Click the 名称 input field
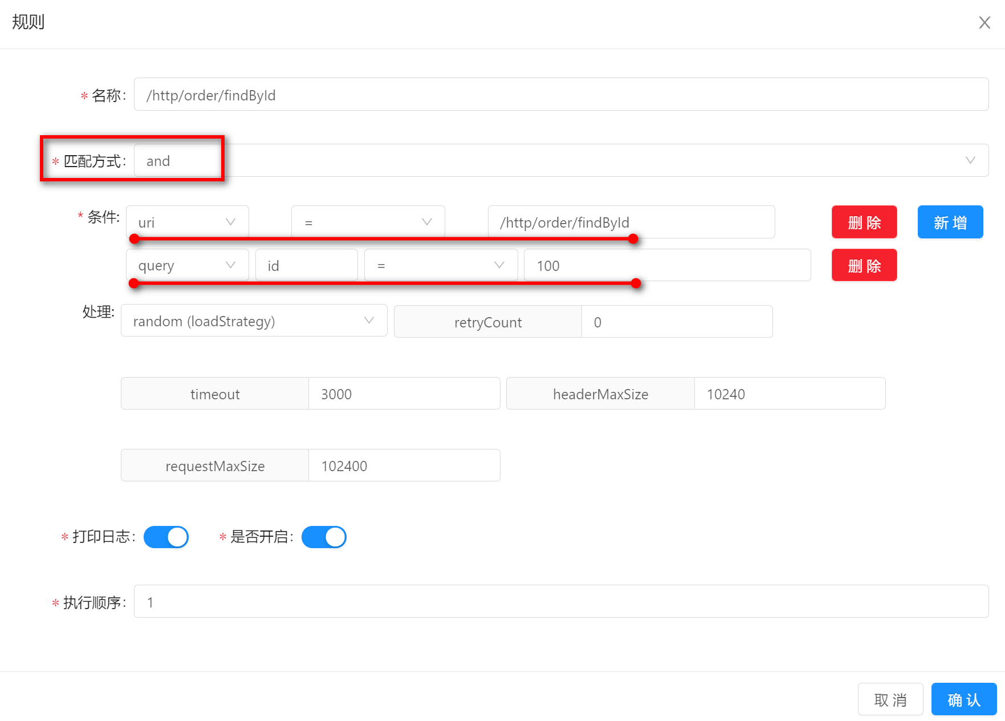1005x721 pixels. point(560,95)
